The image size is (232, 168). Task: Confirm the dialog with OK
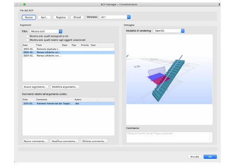210,157
